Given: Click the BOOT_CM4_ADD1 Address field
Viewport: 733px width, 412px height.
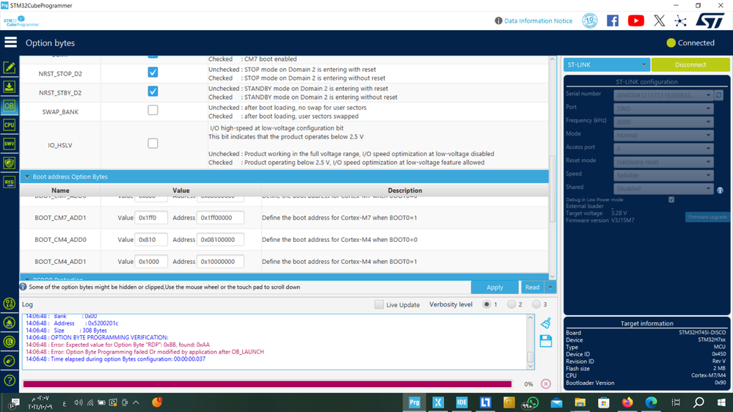Looking at the screenshot, I should coord(220,262).
